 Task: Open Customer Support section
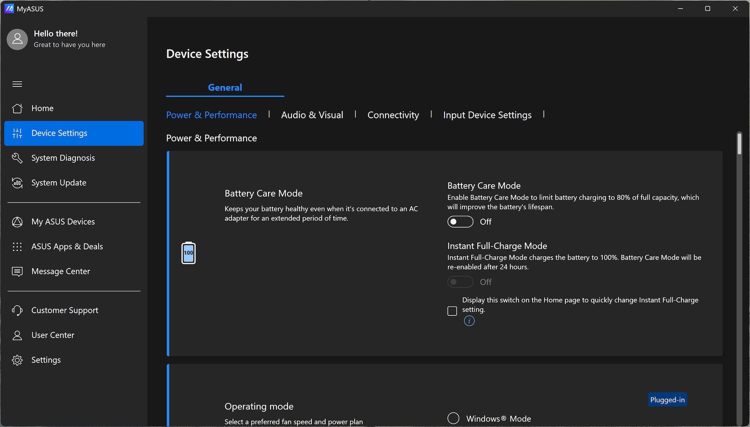64,310
